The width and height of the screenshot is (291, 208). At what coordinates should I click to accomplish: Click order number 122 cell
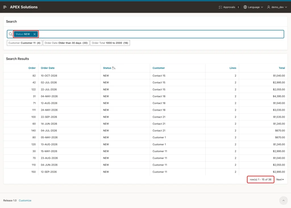pos(34,89)
